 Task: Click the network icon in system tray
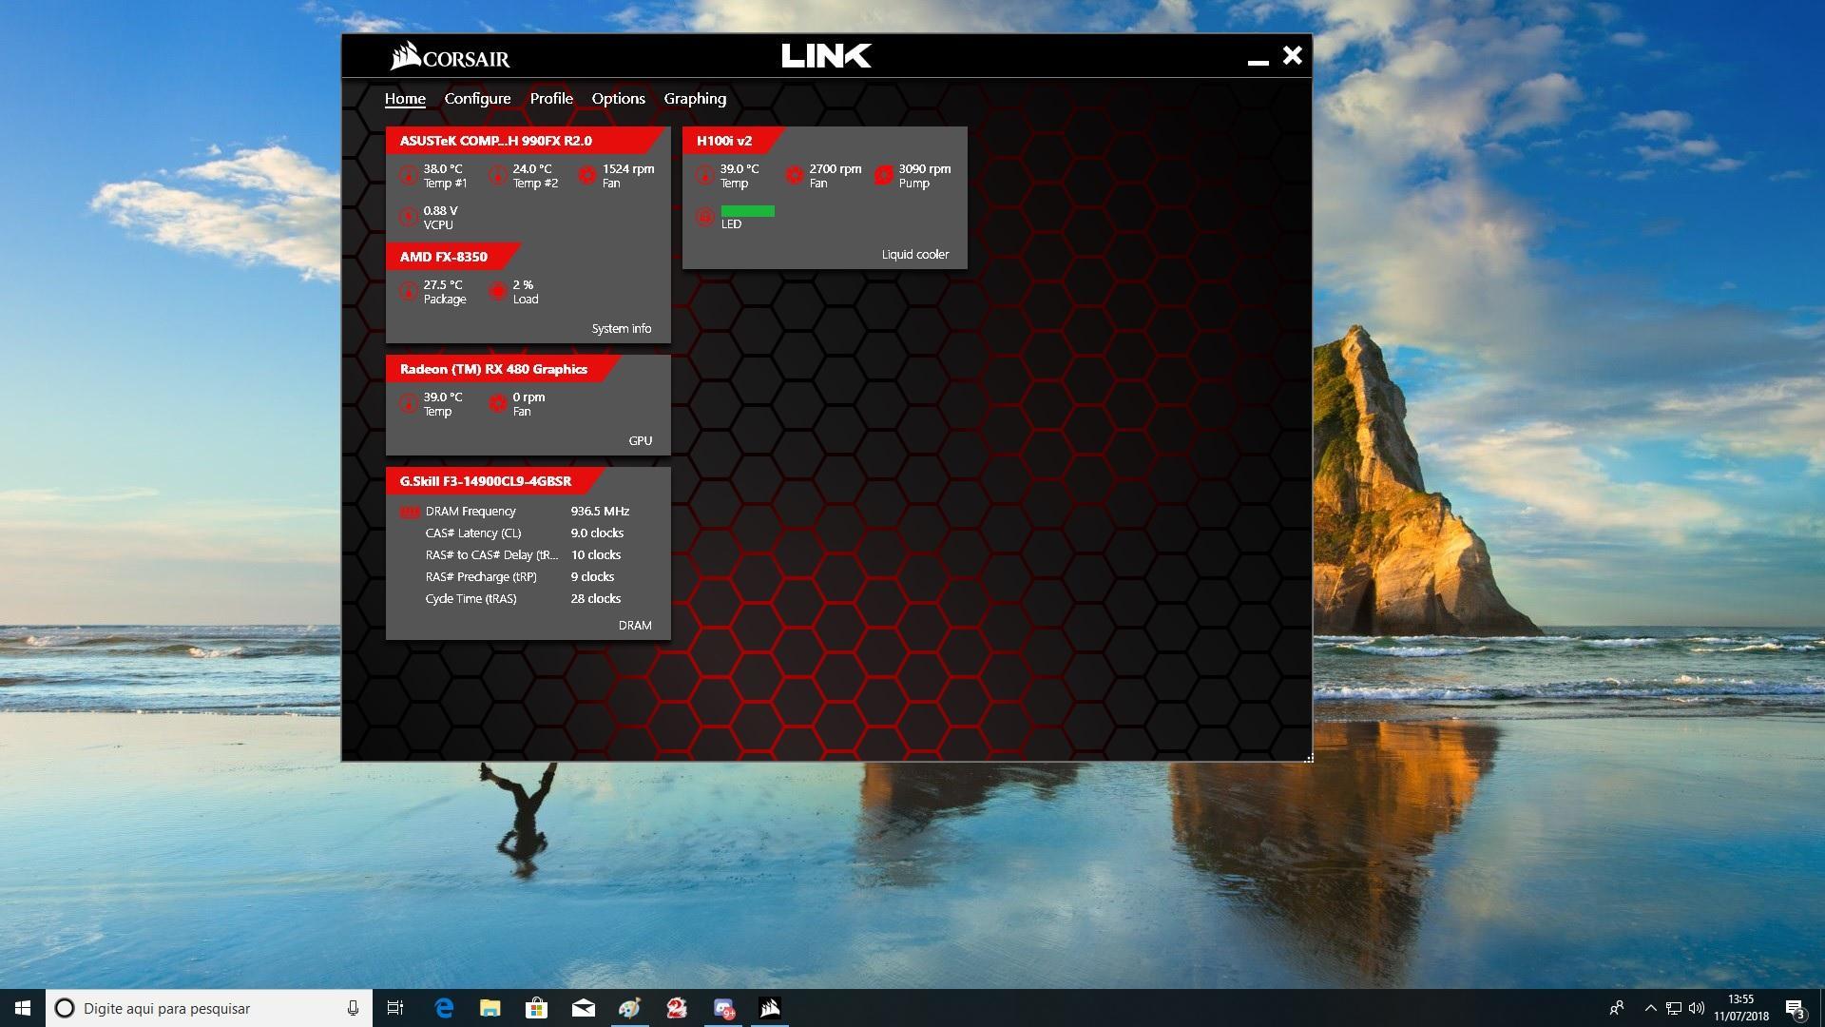pos(1674,1008)
